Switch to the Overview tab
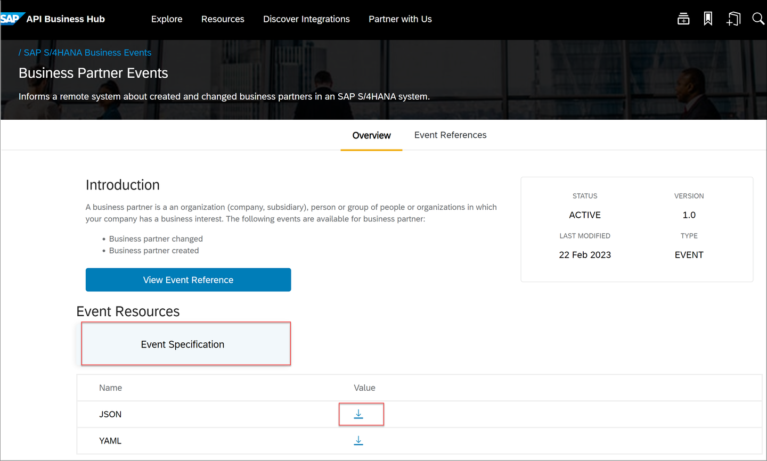The height and width of the screenshot is (461, 767). 371,135
